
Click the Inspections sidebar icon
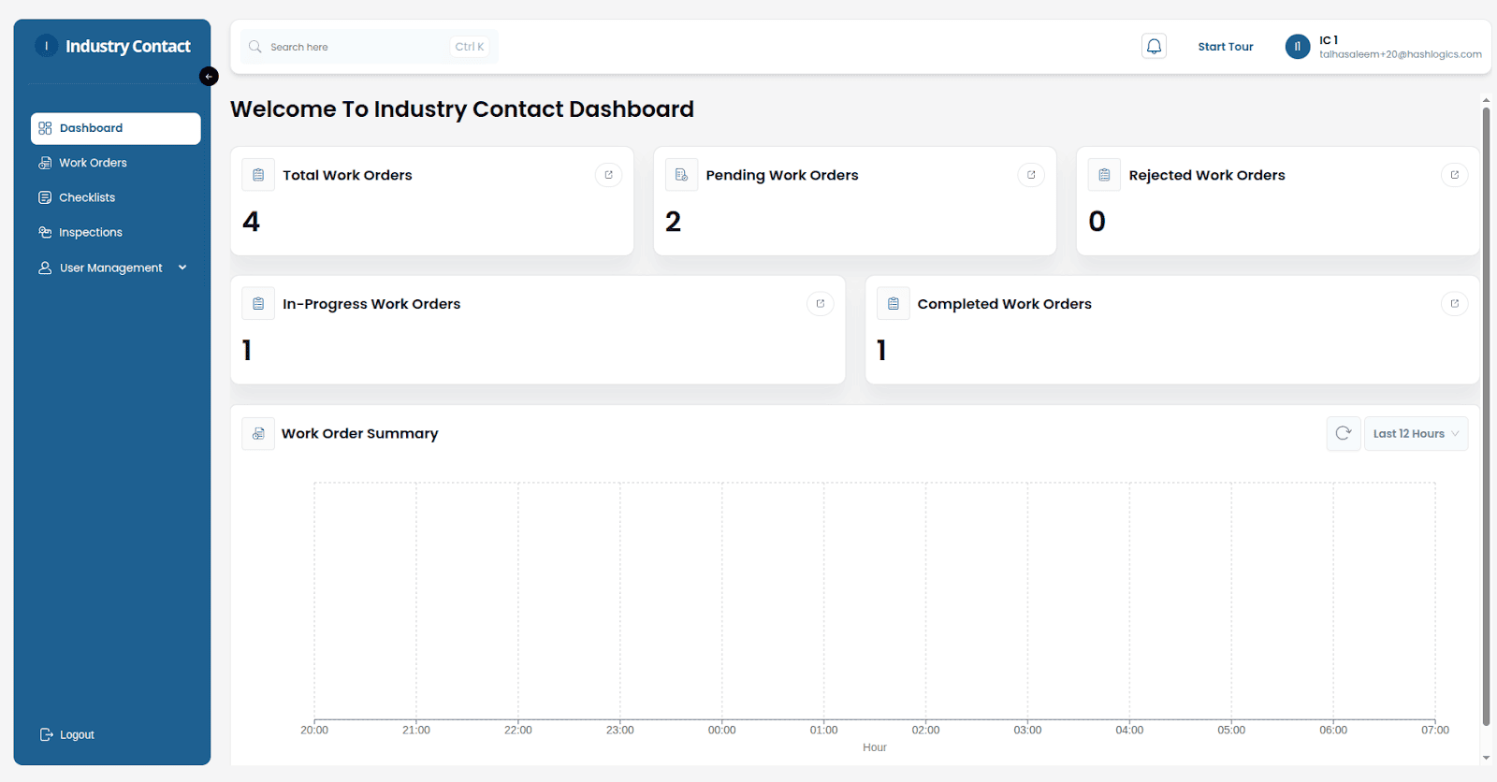pos(45,232)
